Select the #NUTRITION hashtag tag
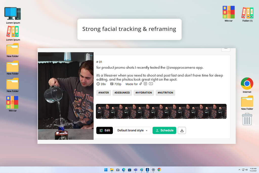This screenshot has width=259, height=173. (165, 93)
